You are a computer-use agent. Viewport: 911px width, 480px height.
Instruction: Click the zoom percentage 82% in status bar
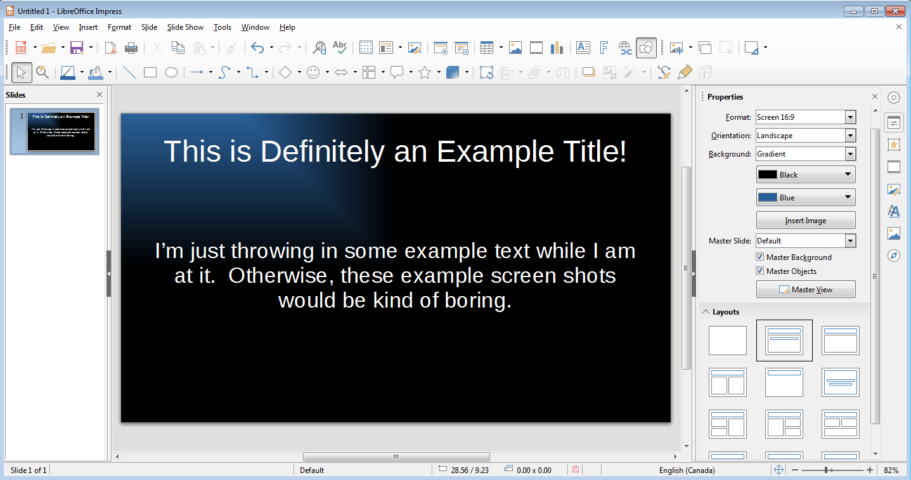tap(891, 470)
